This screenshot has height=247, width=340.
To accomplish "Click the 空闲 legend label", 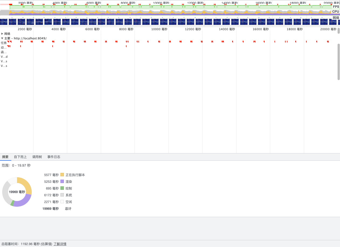I will pyautogui.click(x=69, y=202).
